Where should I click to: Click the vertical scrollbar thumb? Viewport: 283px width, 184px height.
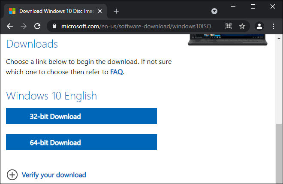(x=279, y=154)
